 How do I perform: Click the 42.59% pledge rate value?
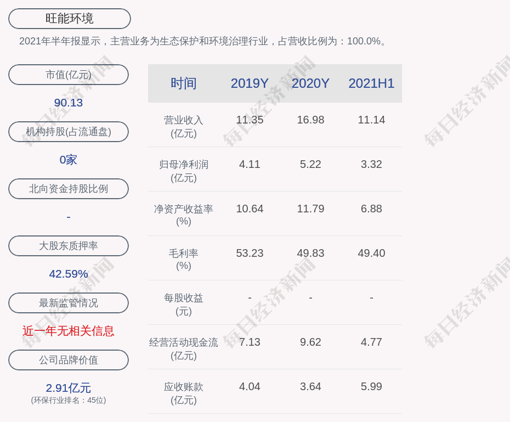click(69, 274)
